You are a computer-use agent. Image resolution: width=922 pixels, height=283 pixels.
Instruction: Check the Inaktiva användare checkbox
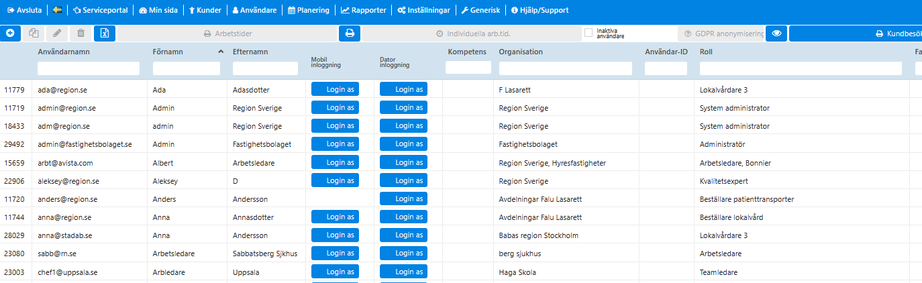588,32
